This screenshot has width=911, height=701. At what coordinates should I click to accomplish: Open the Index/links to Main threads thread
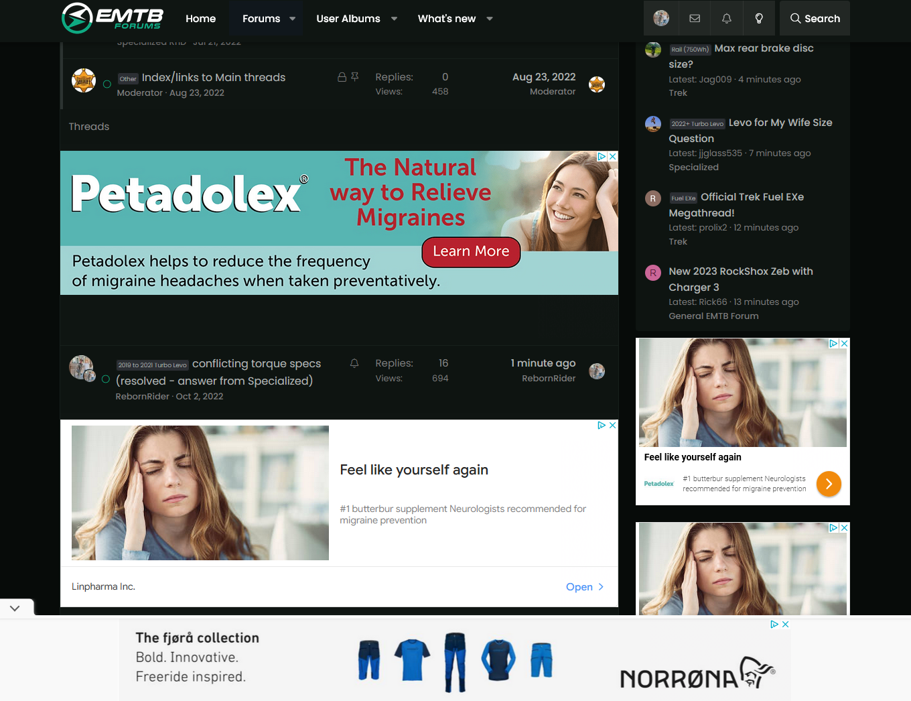214,77
